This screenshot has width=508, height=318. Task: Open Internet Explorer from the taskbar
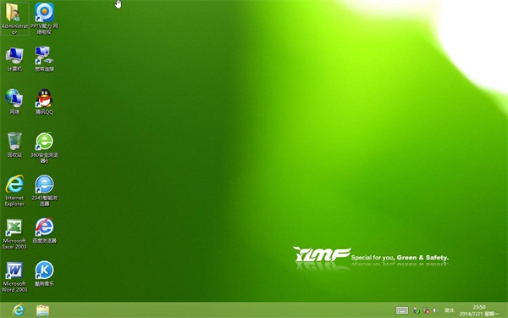18,310
